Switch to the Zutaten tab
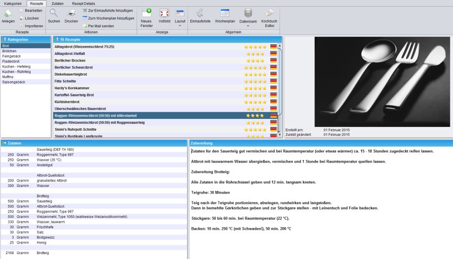Image resolution: width=453 pixels, height=259 pixels. tap(58, 4)
